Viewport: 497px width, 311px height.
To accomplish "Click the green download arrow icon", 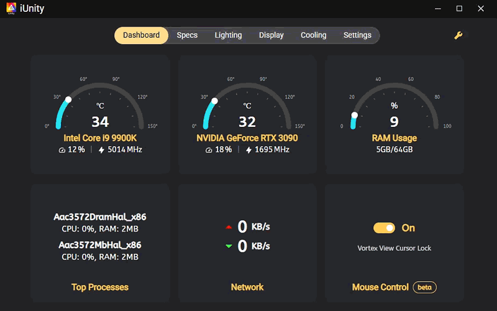I will coord(229,246).
